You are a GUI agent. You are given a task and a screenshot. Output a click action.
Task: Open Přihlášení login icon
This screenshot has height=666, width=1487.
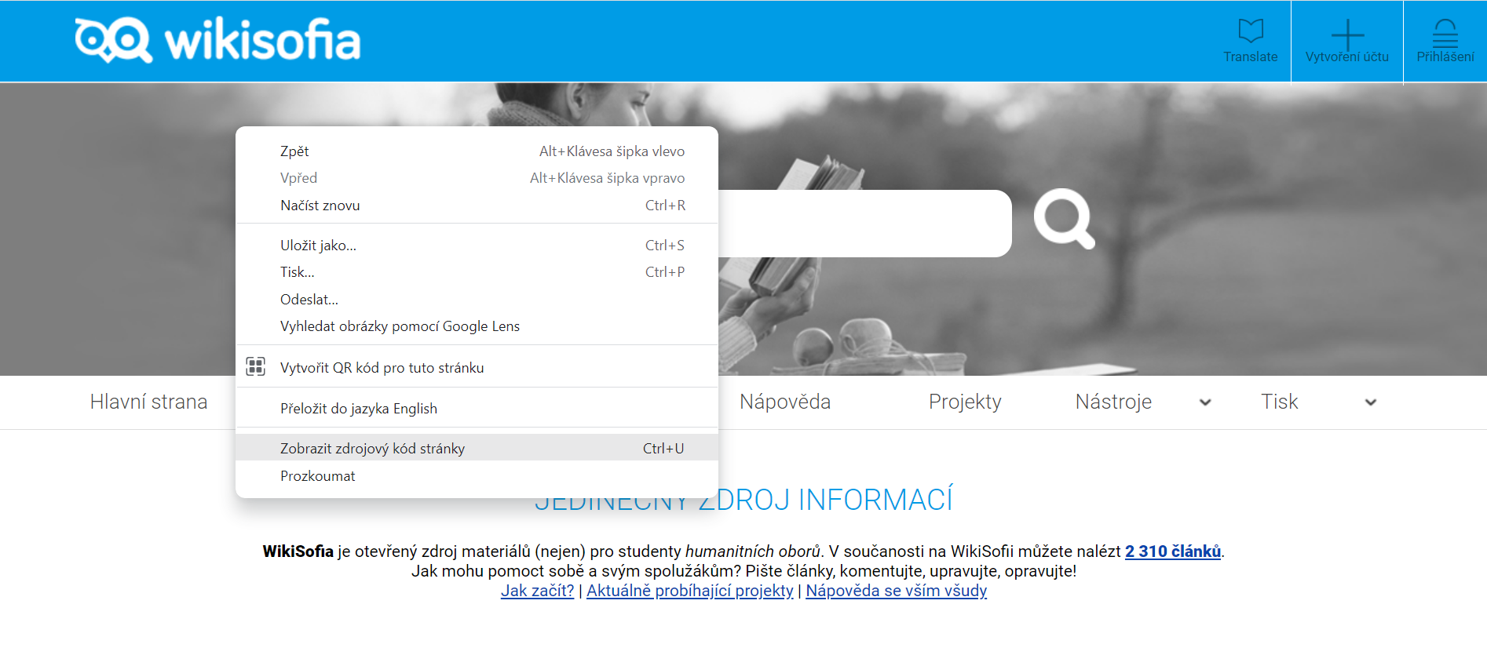point(1445,34)
